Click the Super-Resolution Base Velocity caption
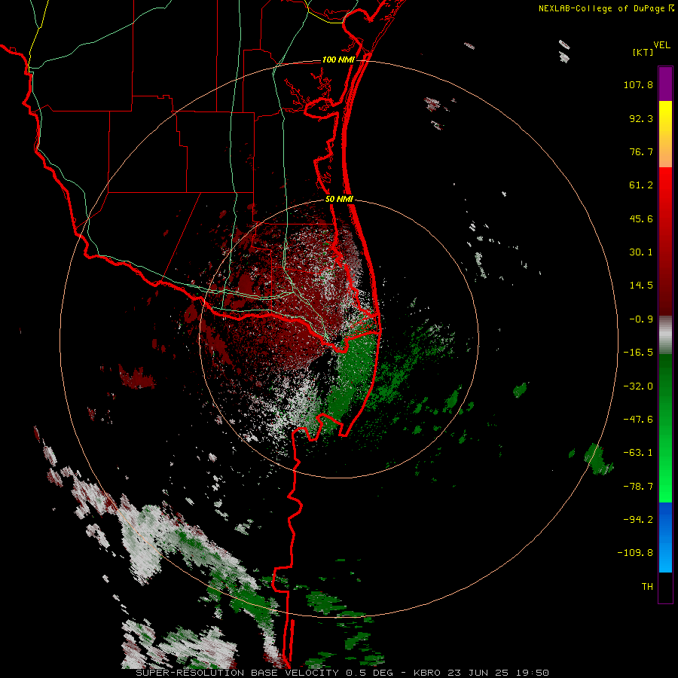Image resolution: width=678 pixels, height=678 pixels. click(343, 673)
